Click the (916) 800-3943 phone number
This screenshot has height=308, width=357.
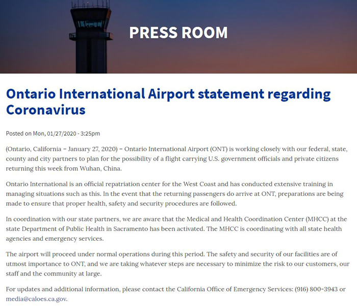(x=316, y=289)
